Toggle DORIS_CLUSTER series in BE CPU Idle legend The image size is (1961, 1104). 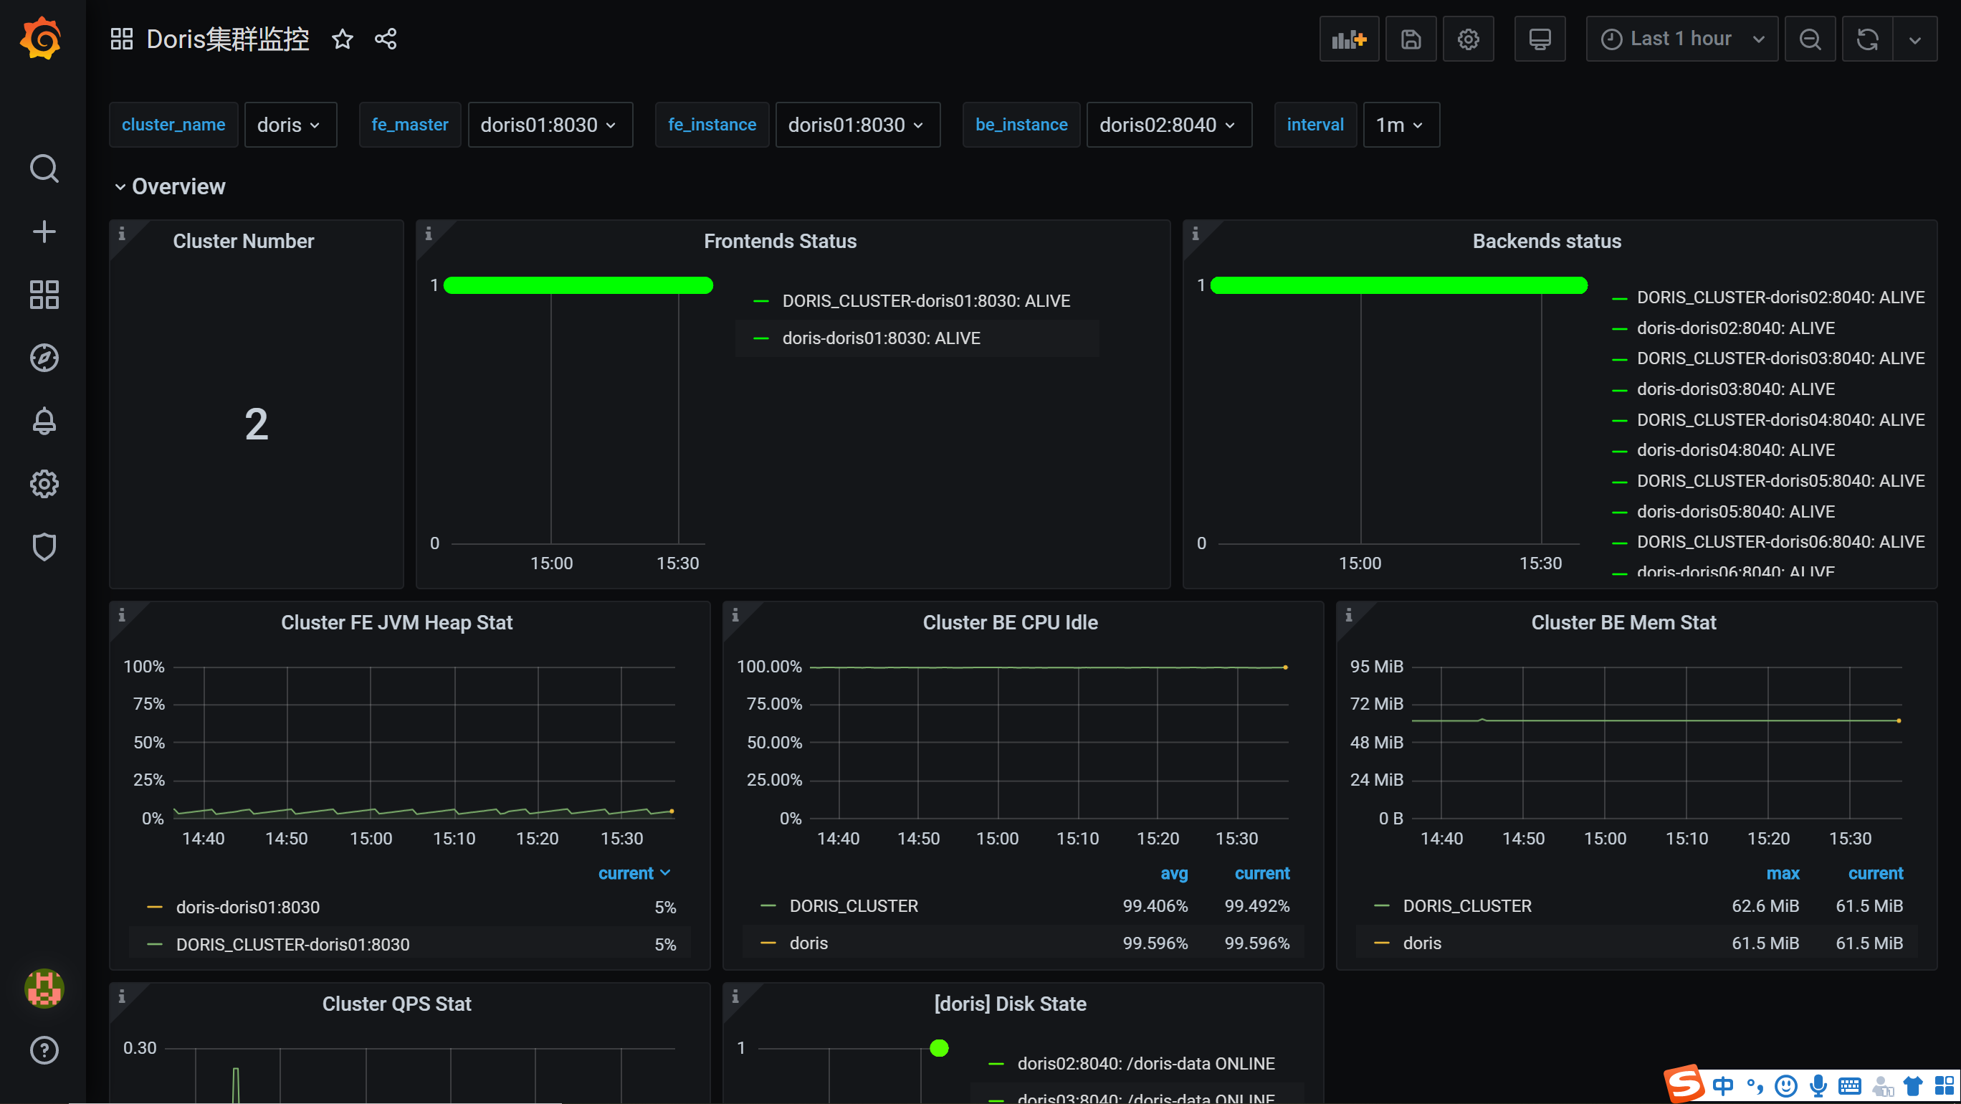point(854,906)
